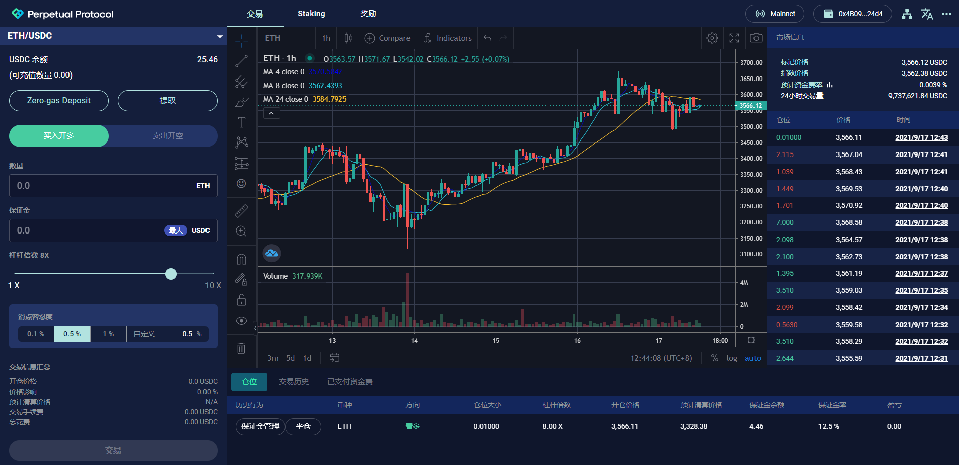Open chart settings gear icon
Image resolution: width=959 pixels, height=465 pixels.
(712, 38)
